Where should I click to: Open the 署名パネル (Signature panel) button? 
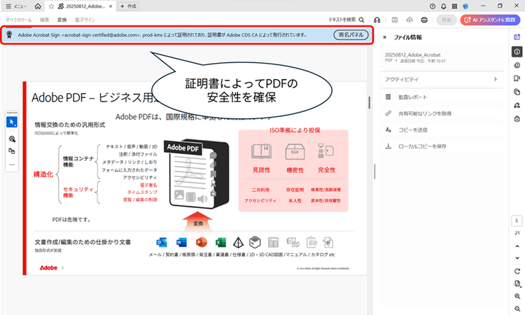point(351,35)
